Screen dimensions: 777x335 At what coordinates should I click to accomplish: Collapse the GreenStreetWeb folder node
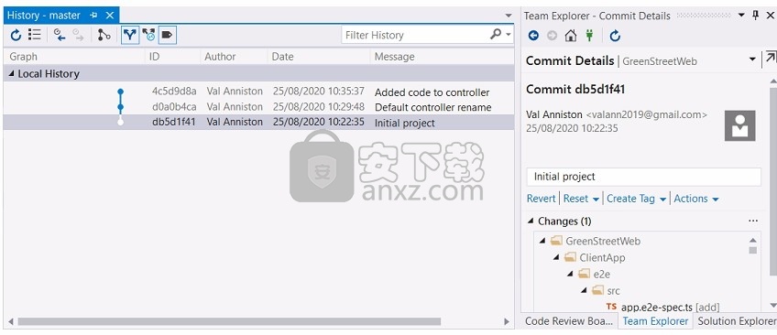click(x=542, y=241)
